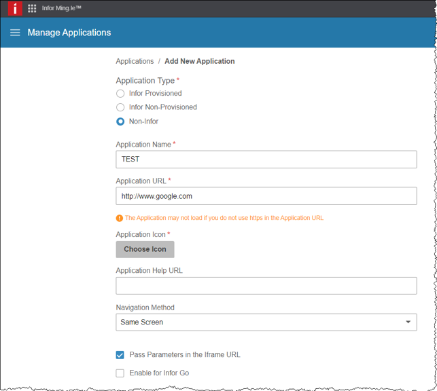The image size is (437, 391).
Task: Select the Non-Infor application type
Action: [120, 122]
